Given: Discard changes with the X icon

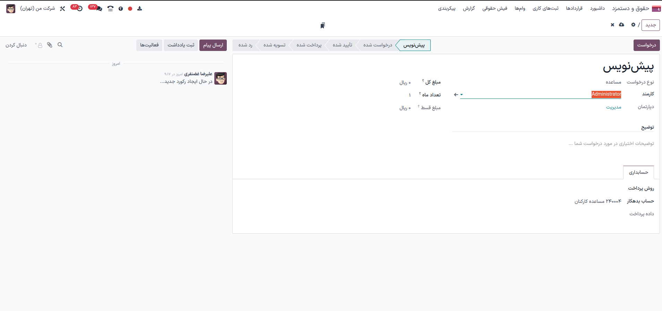Looking at the screenshot, I should click(x=612, y=25).
